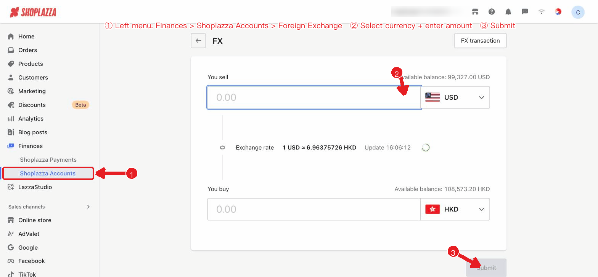Image resolution: width=598 pixels, height=277 pixels.
Task: Open the help question mark icon
Action: point(492,12)
